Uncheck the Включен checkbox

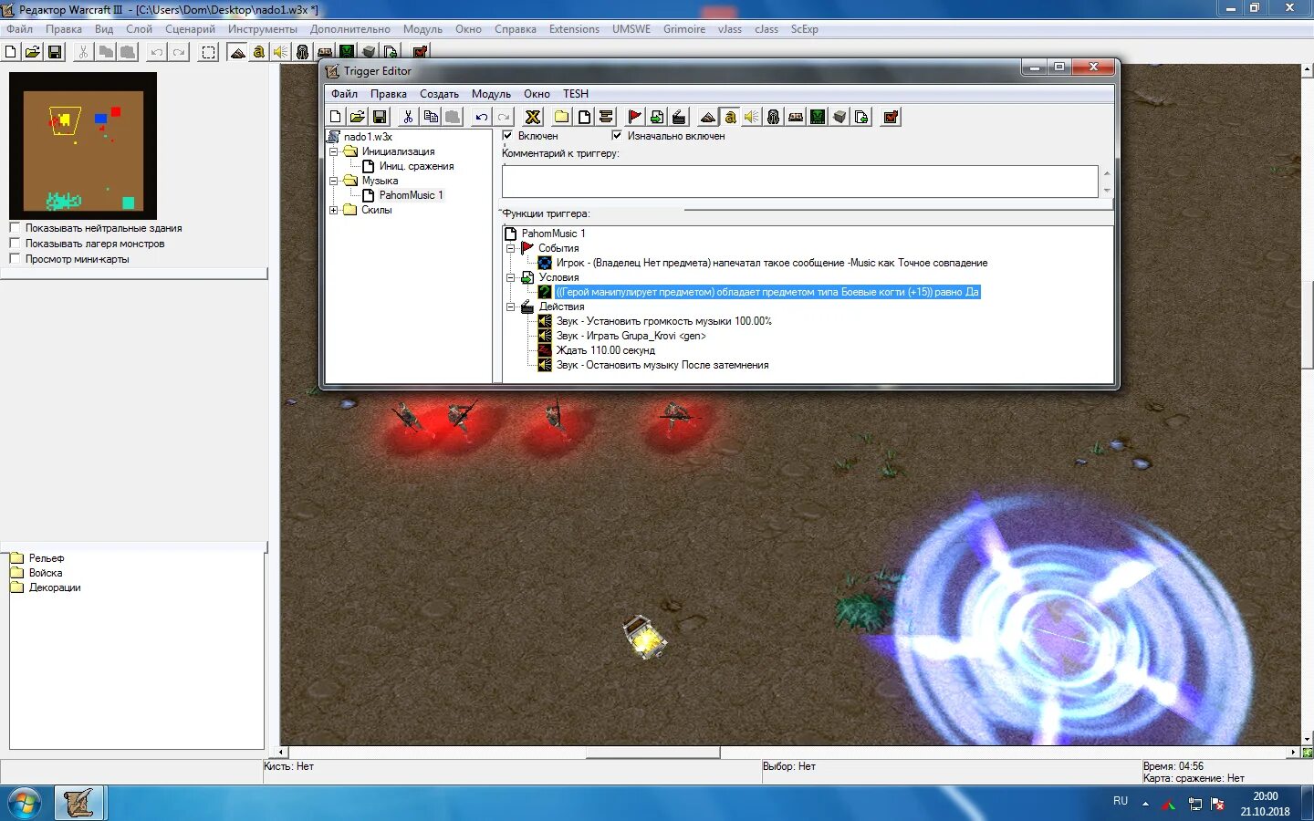click(x=508, y=135)
